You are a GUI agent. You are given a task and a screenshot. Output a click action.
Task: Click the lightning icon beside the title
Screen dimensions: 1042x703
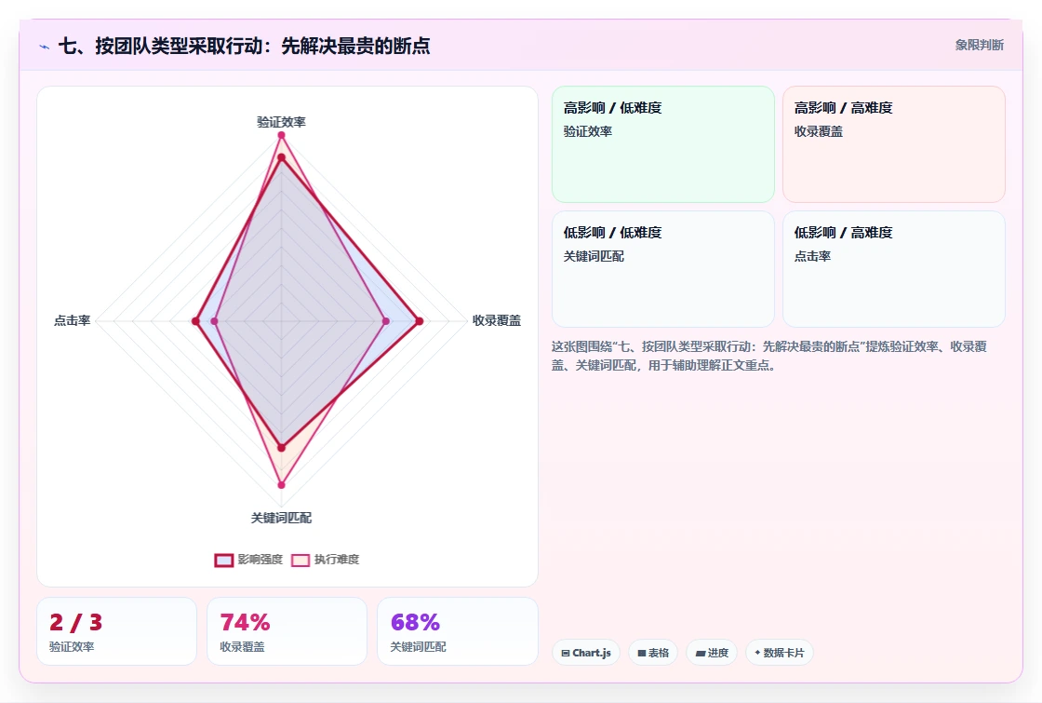(45, 47)
